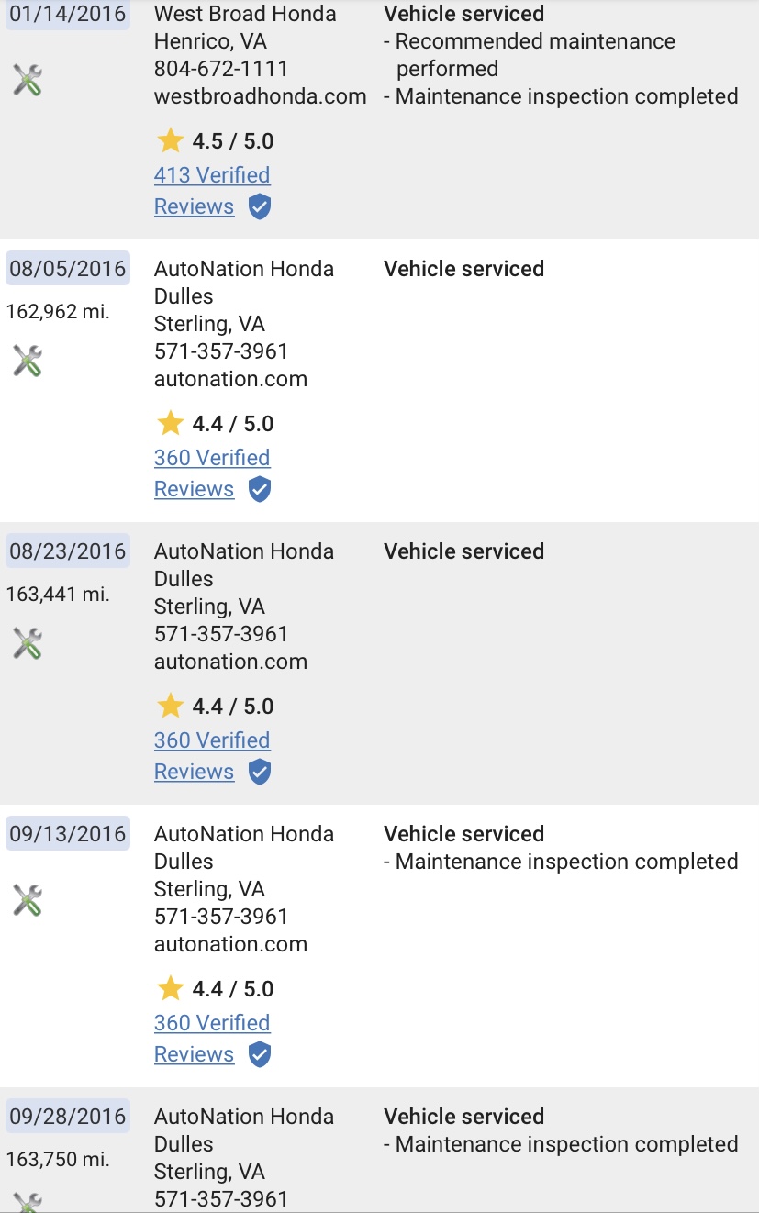Tap autonation.com in the 09/13/2016 entry
Viewport: 759px width, 1213px height.
click(230, 944)
